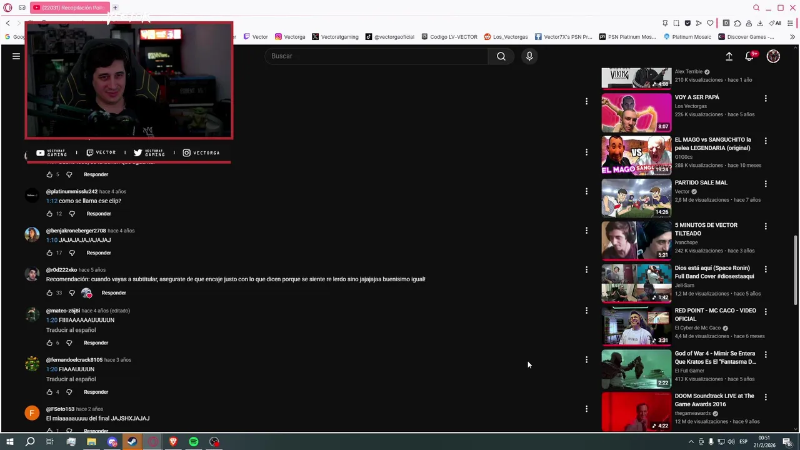Like the comment by @platinummisslu242
800x450 pixels.
coord(49,214)
